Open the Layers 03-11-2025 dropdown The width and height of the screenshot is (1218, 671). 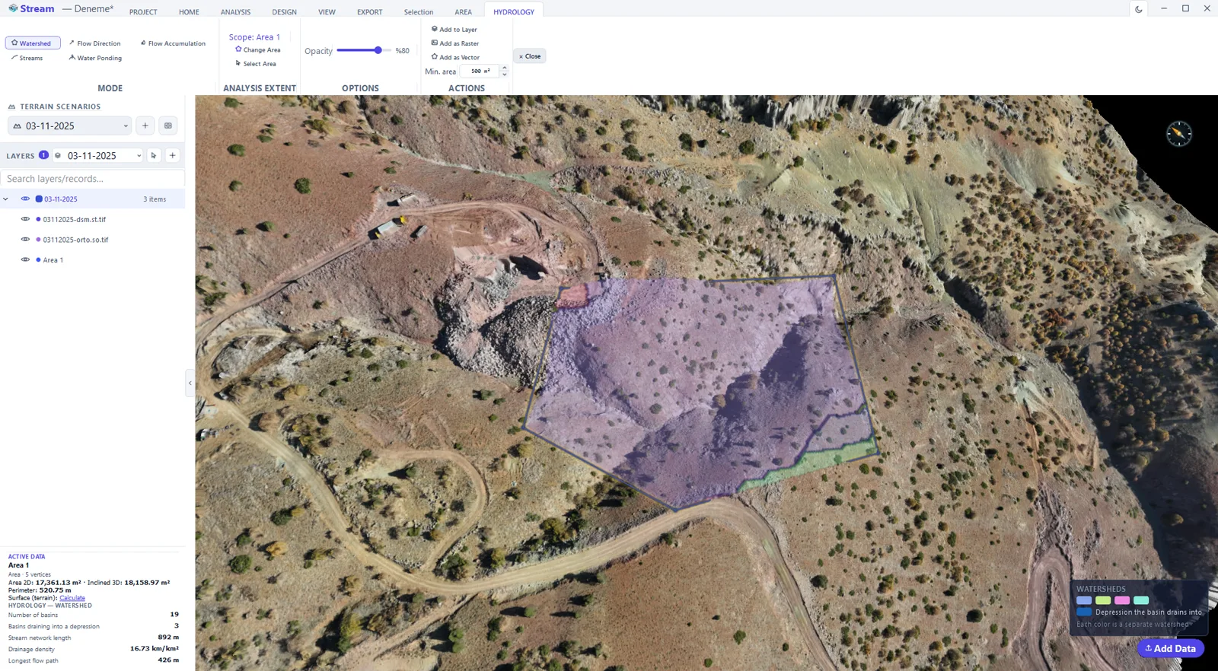[x=98, y=155]
